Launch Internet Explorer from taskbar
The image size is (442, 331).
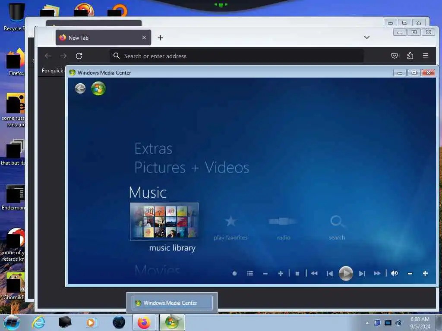38,322
